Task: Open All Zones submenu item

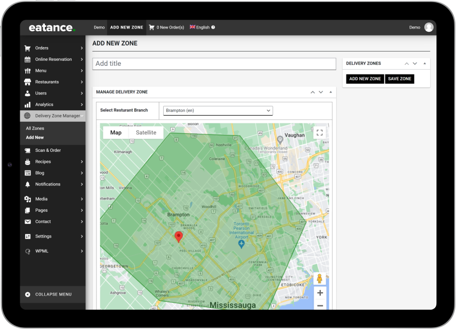Action: 35,128
